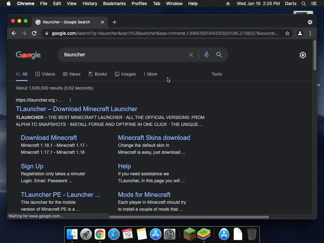This screenshot has height=243, width=324.
Task: Click the Chrome icon in the Dock
Action: click(100, 234)
